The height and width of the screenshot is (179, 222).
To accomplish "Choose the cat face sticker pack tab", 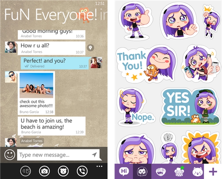I will click(197, 171).
